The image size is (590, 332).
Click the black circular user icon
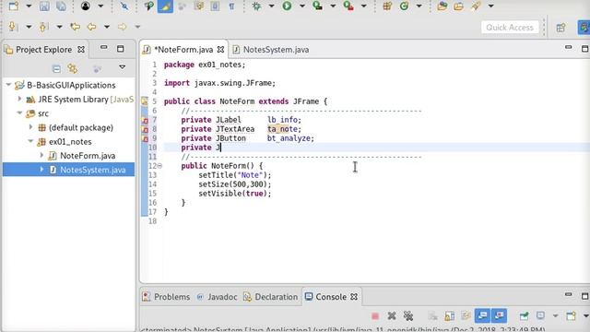86,6
